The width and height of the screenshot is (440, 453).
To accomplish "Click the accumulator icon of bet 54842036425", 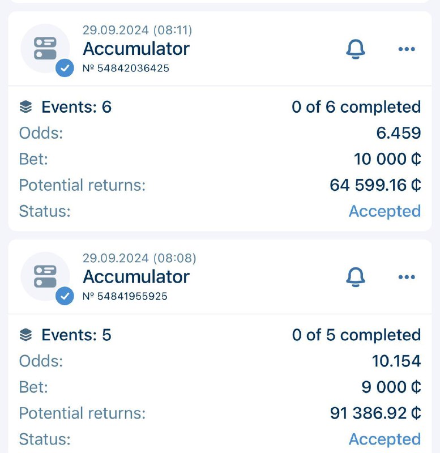I will pos(45,48).
